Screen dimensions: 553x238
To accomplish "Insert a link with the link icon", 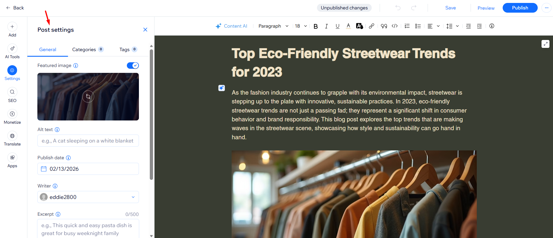I will (371, 26).
